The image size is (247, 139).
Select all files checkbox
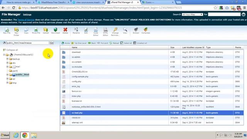(122, 43)
